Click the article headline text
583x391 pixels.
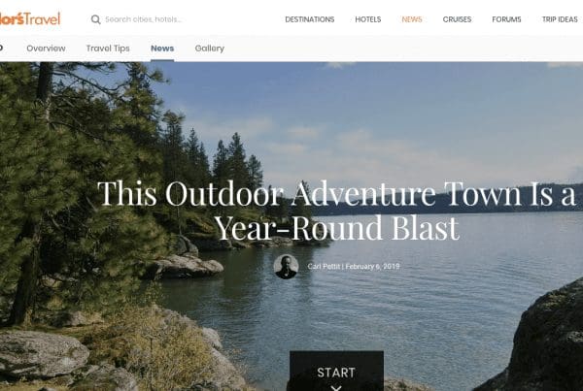pos(336,211)
